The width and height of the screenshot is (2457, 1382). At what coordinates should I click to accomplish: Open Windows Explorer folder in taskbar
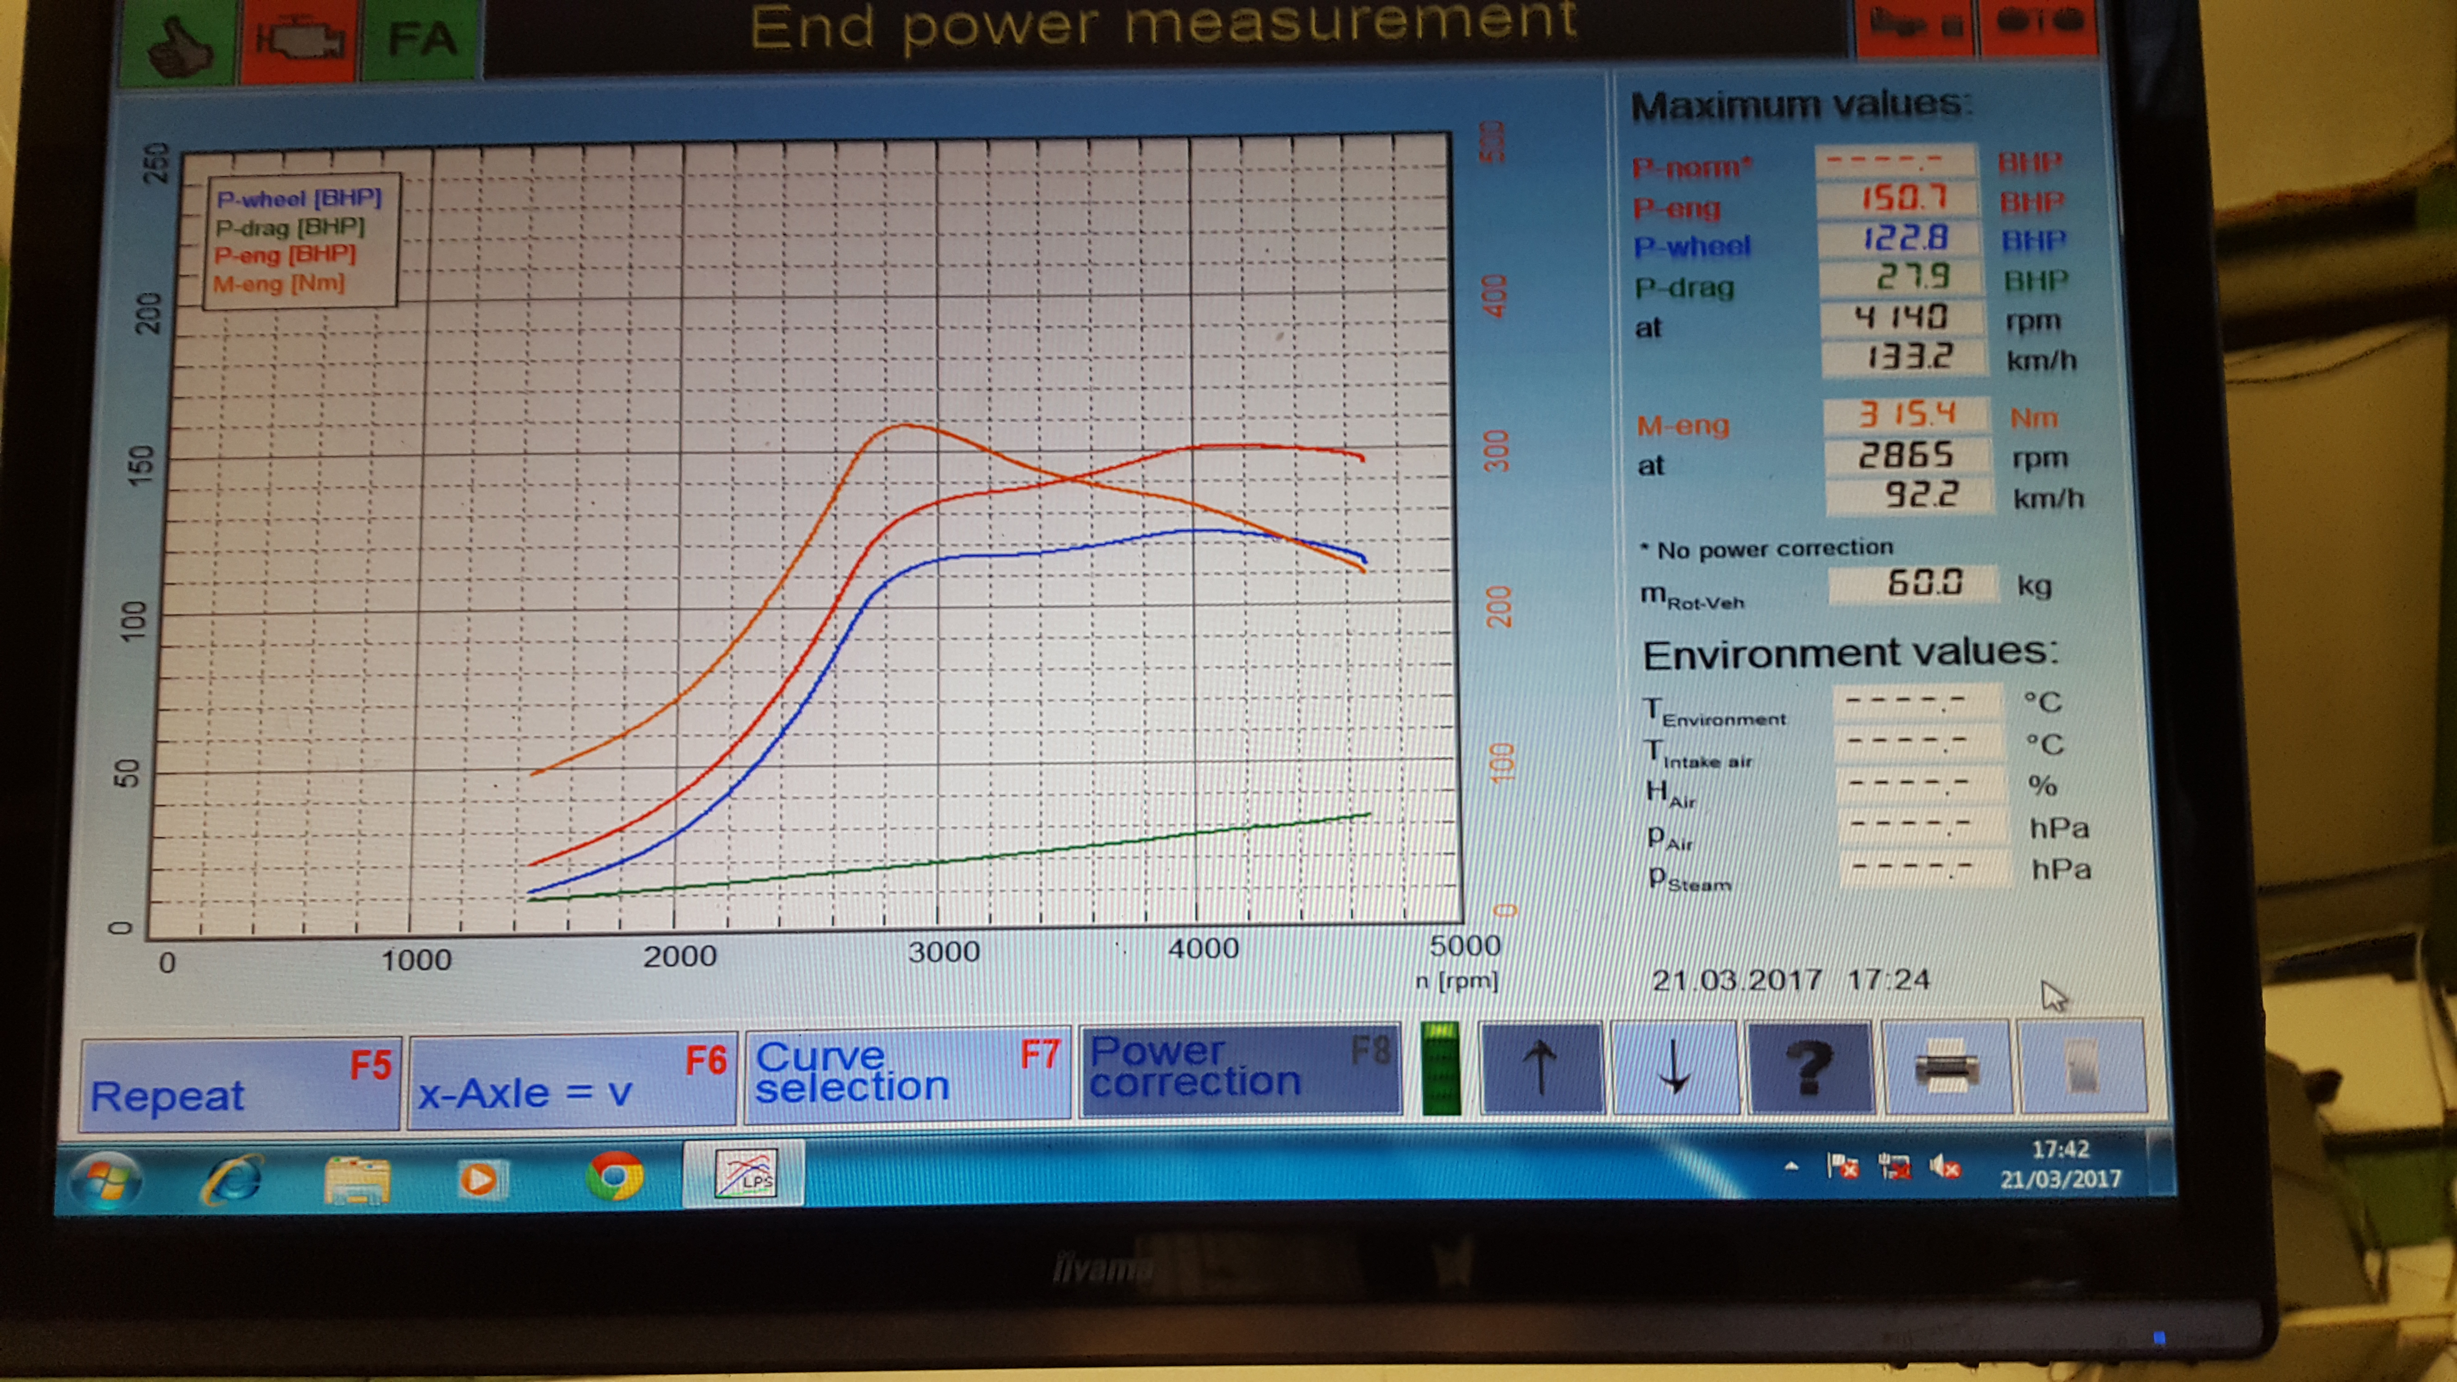[357, 1181]
